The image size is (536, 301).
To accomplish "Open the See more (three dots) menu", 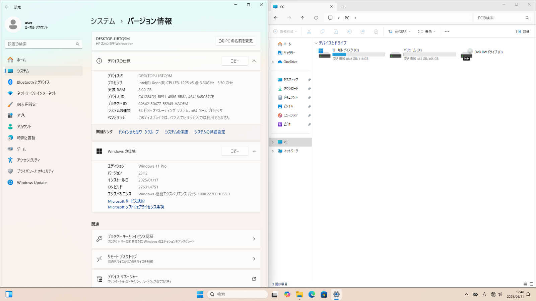I will coord(447,32).
